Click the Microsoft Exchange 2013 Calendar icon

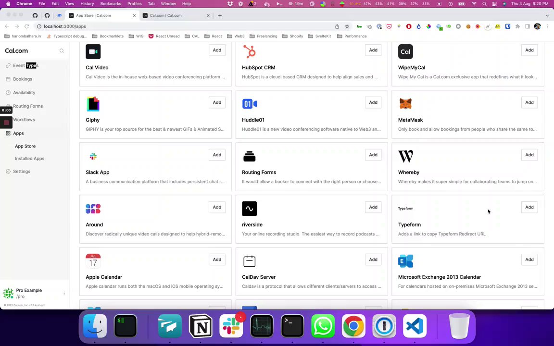405,261
